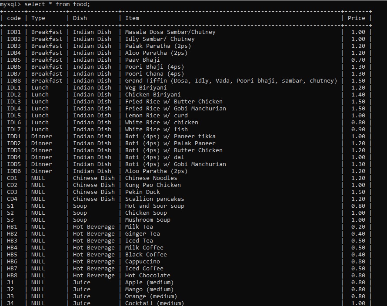Click the code cell 'IDB1'

pos(14,32)
